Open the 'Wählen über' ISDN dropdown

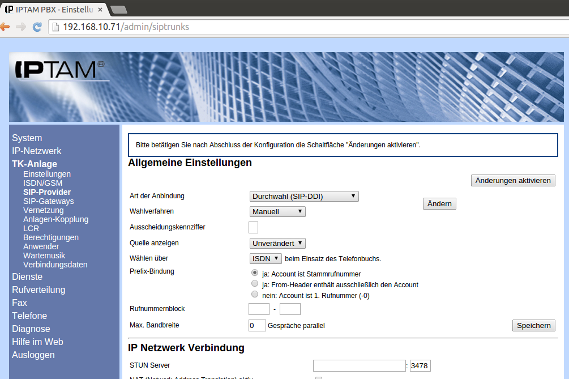[x=266, y=258]
